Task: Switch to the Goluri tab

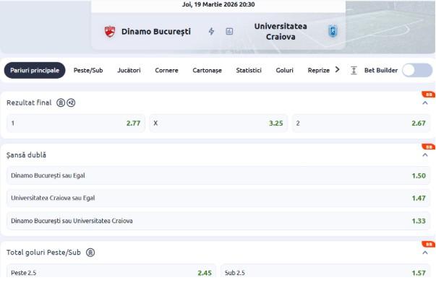Action: [x=284, y=70]
